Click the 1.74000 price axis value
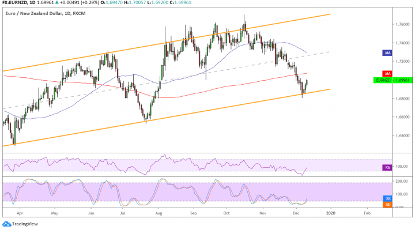Screen dimensions: 415x230 pyautogui.click(x=402, y=43)
